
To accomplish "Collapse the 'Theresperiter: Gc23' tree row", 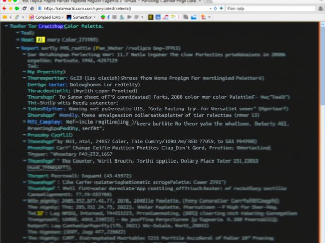I will (x=24, y=78).
